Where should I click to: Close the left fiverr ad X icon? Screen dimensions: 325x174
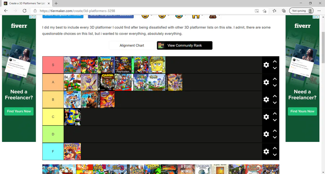point(34,17)
